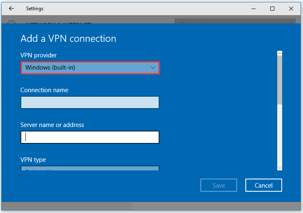
Task: Focus the Server name or address field
Action: pyautogui.click(x=90, y=137)
